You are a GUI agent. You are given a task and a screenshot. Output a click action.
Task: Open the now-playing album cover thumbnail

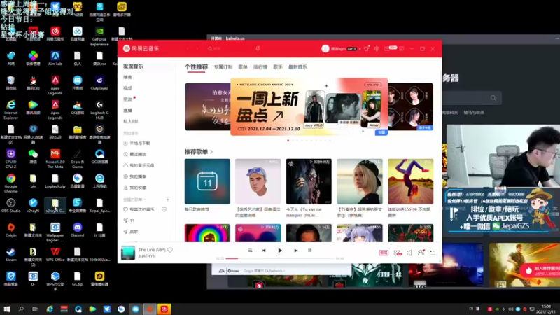point(128,253)
